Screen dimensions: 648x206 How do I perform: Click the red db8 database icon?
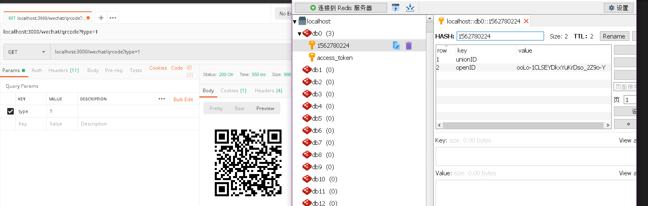307,155
